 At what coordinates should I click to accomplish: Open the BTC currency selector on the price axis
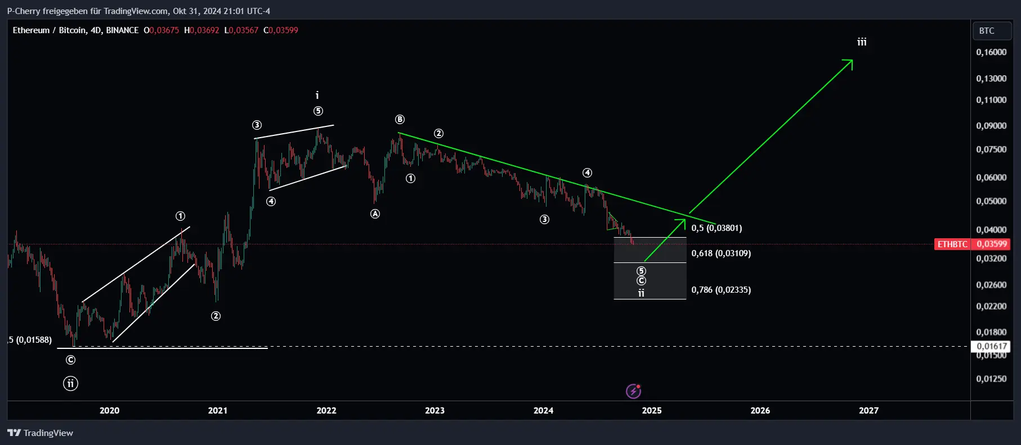click(992, 31)
